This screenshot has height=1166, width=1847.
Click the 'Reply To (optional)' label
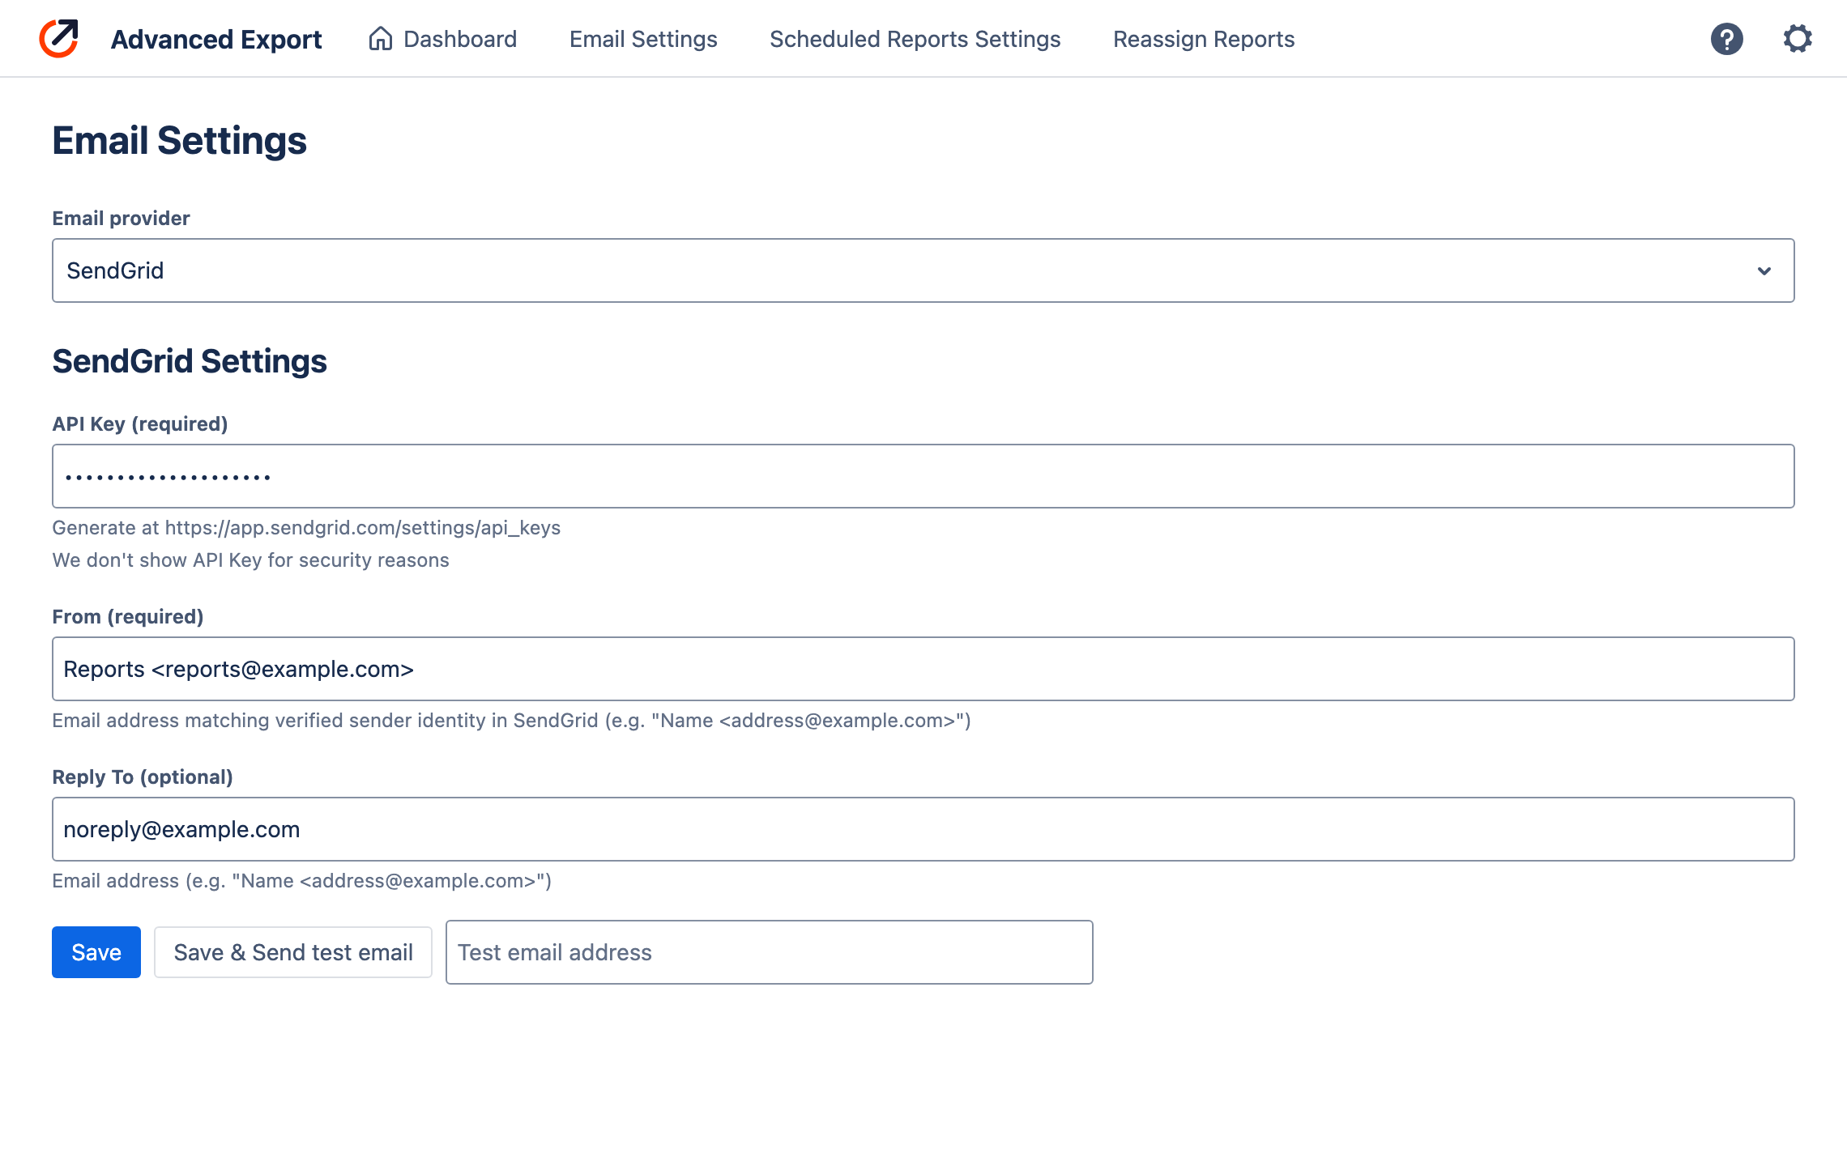pos(143,777)
